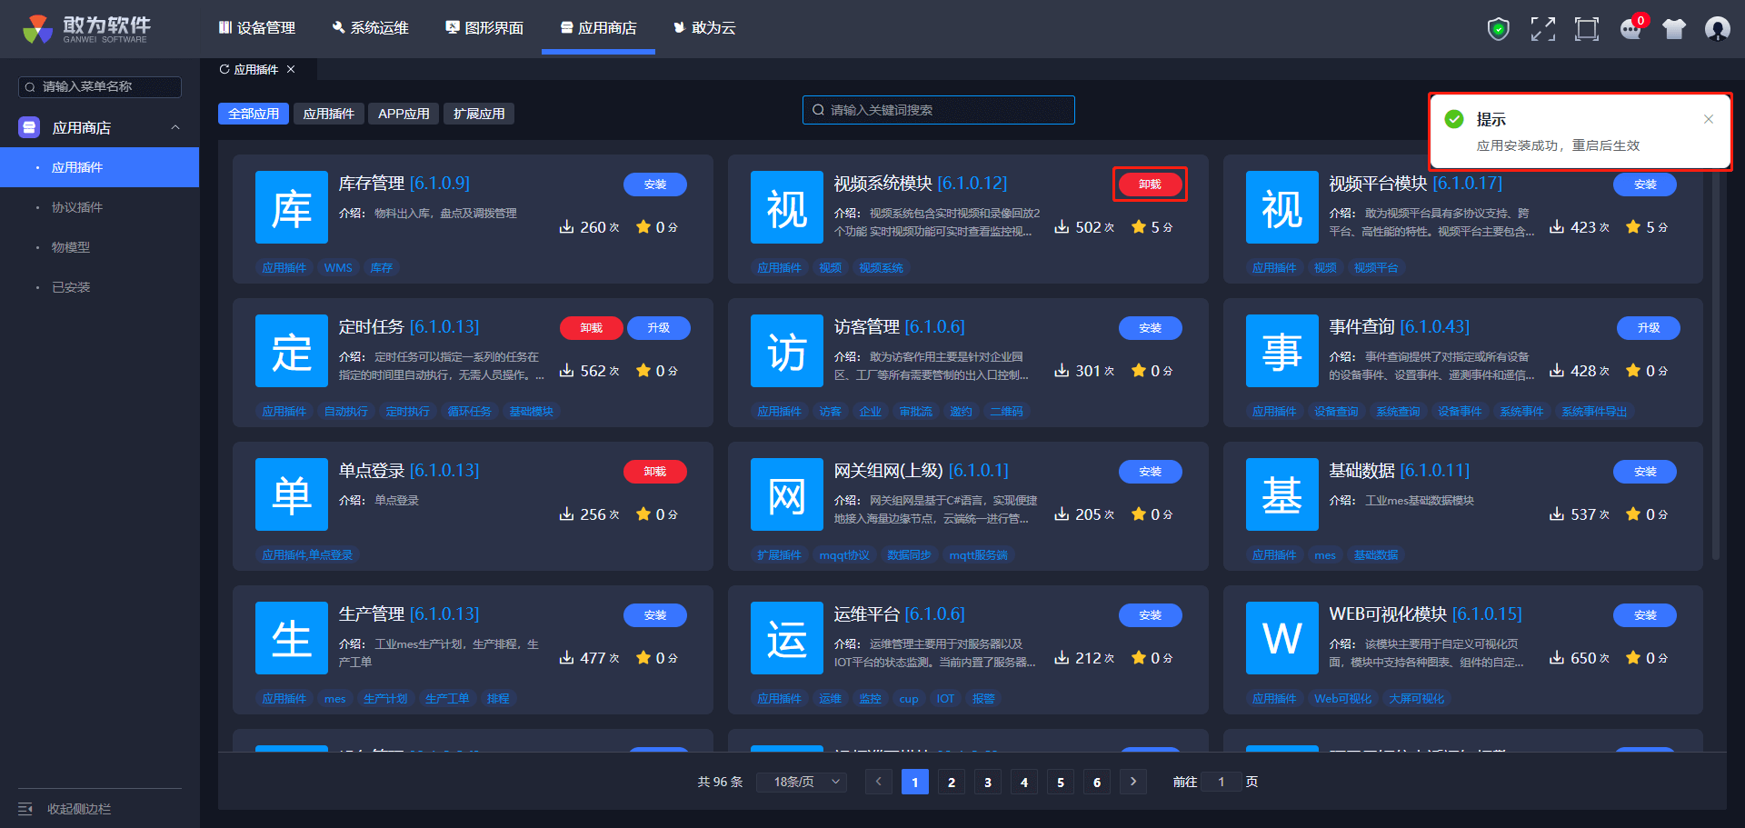Click the 视频平台模块 app icon

(x=1281, y=207)
